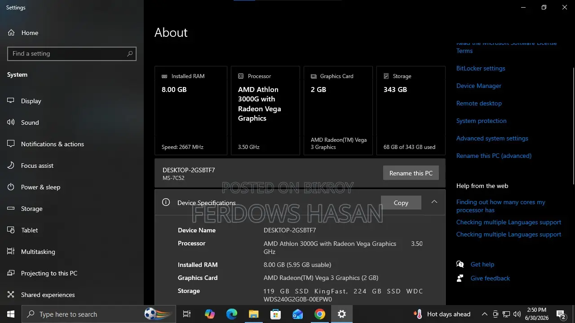Viewport: 575px width, 323px height.
Task: Open System protection link
Action: [x=481, y=121]
